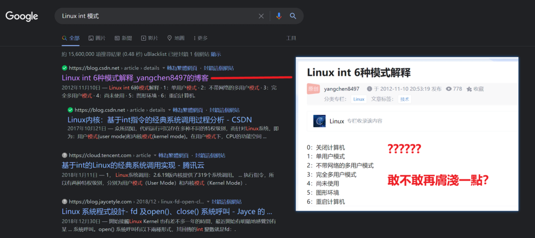535x238 pixels.
Task: Expand dropdown arrow of blog.jaycetyle.com URL
Action: point(207,202)
